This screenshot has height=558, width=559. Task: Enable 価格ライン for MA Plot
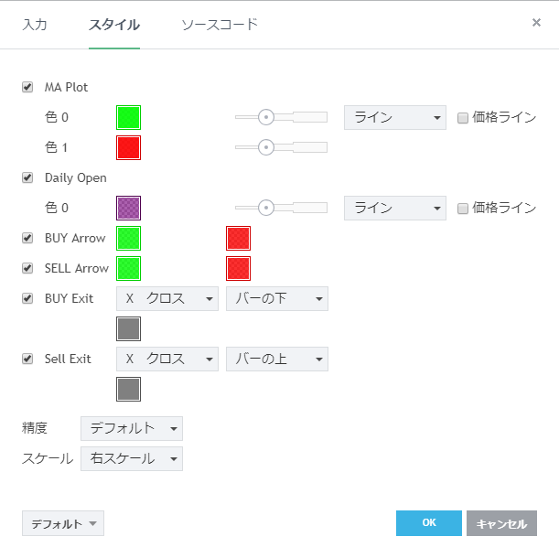(x=463, y=118)
